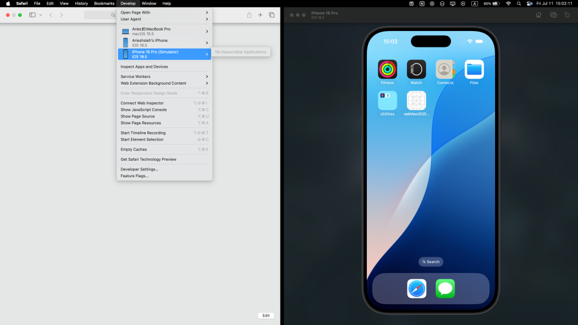Expand the Open Page With submenu

tap(164, 12)
